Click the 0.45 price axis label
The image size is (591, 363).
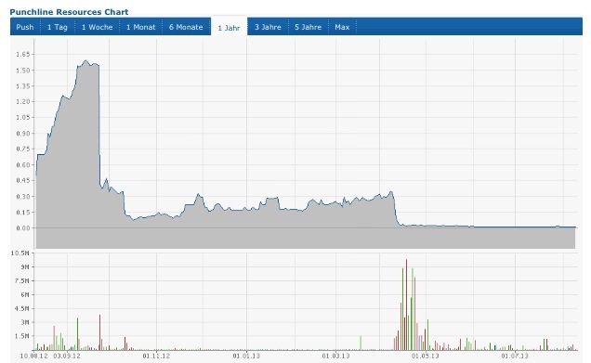coord(22,180)
